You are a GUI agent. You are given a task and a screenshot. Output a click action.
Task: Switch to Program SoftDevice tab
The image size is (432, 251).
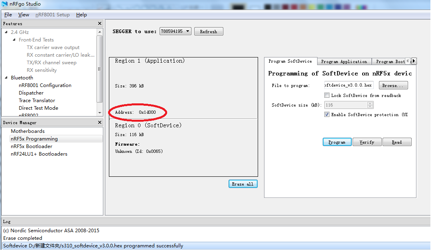290,61
